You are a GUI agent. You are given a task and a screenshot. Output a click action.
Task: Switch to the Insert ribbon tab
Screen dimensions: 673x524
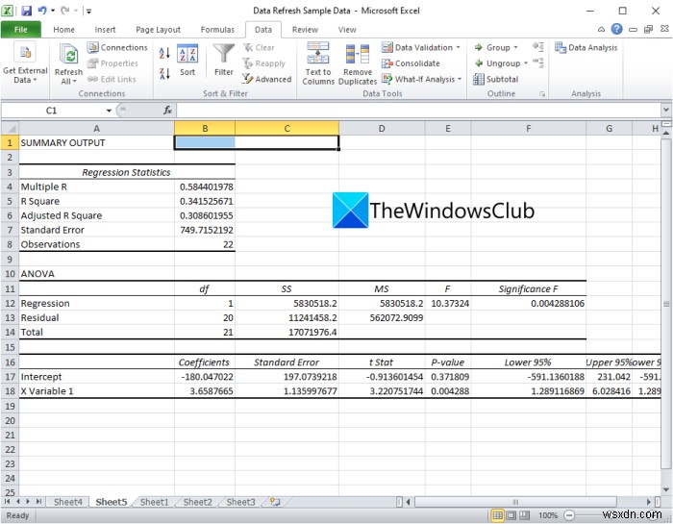tap(105, 30)
